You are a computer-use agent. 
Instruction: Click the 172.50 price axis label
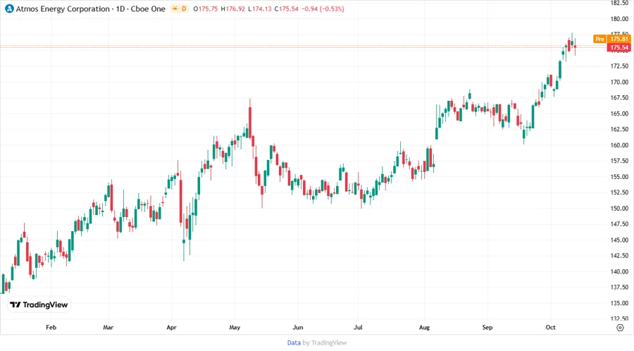coord(619,66)
